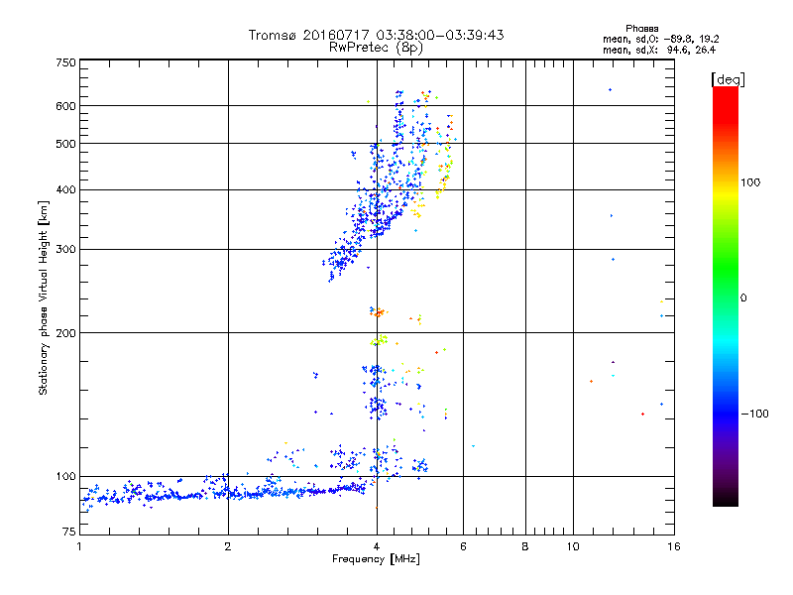Select the subtitle 'RwPretec (8p)'
The width and height of the screenshot is (793, 595).
376,48
